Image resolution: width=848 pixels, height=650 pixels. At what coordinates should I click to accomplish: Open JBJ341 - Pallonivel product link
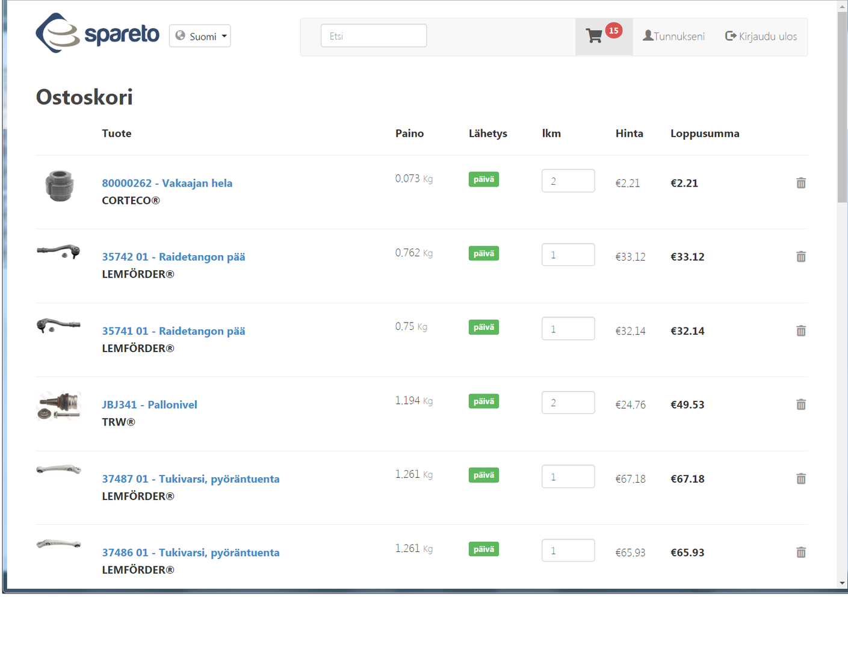click(x=149, y=404)
